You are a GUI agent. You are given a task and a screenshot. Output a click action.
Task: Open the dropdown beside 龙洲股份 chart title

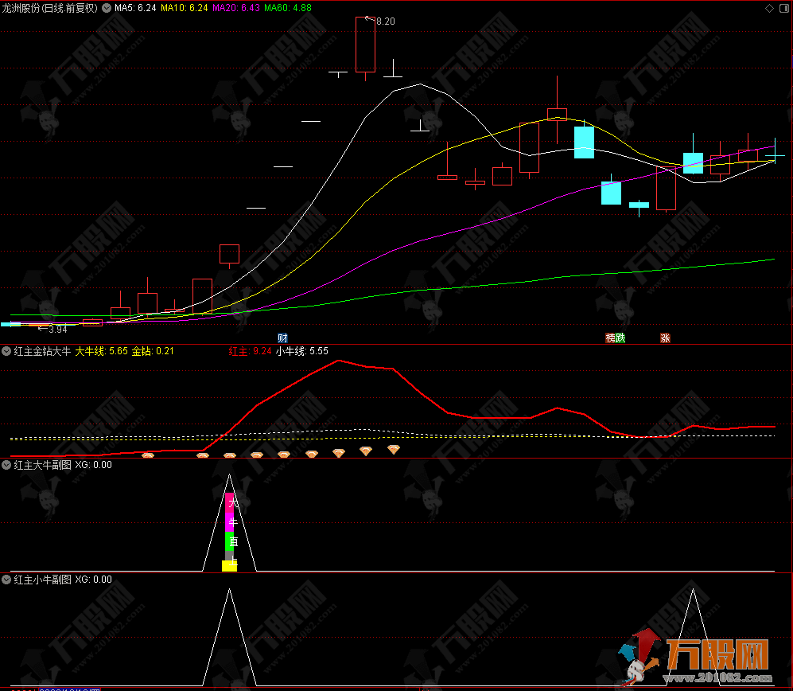pos(107,8)
